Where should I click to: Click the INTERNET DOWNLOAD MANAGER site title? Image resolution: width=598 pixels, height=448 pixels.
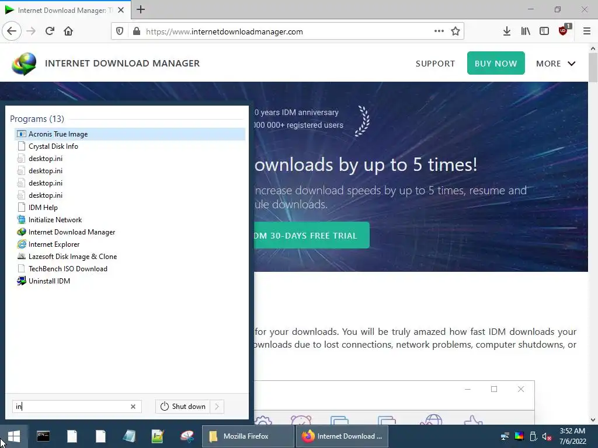click(x=123, y=63)
